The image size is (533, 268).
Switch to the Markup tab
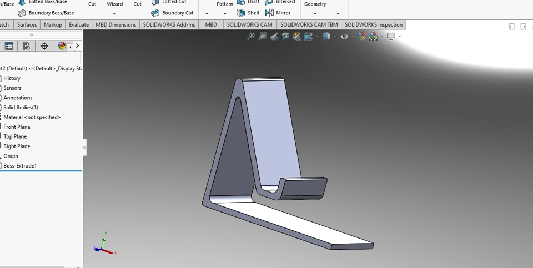pos(53,24)
